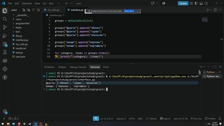This screenshot has width=224, height=126.
Task: Open user.json in Explorer
Action: 20,57
